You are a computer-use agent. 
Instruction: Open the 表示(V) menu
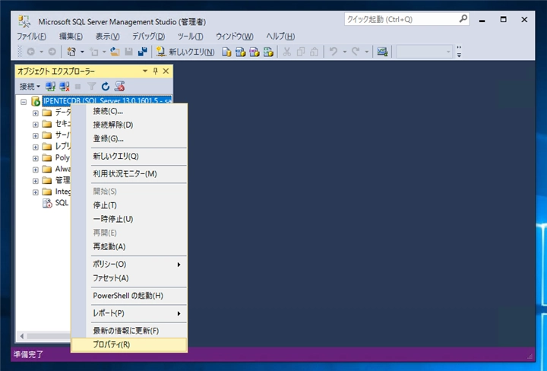coord(107,36)
